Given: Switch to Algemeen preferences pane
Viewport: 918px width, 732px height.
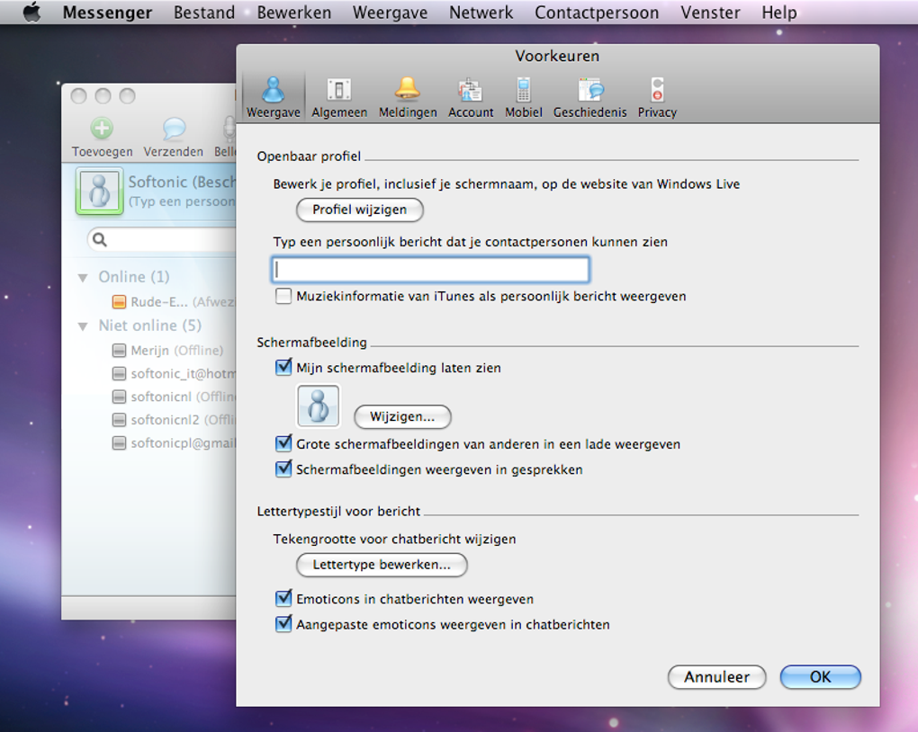Looking at the screenshot, I should click(339, 97).
